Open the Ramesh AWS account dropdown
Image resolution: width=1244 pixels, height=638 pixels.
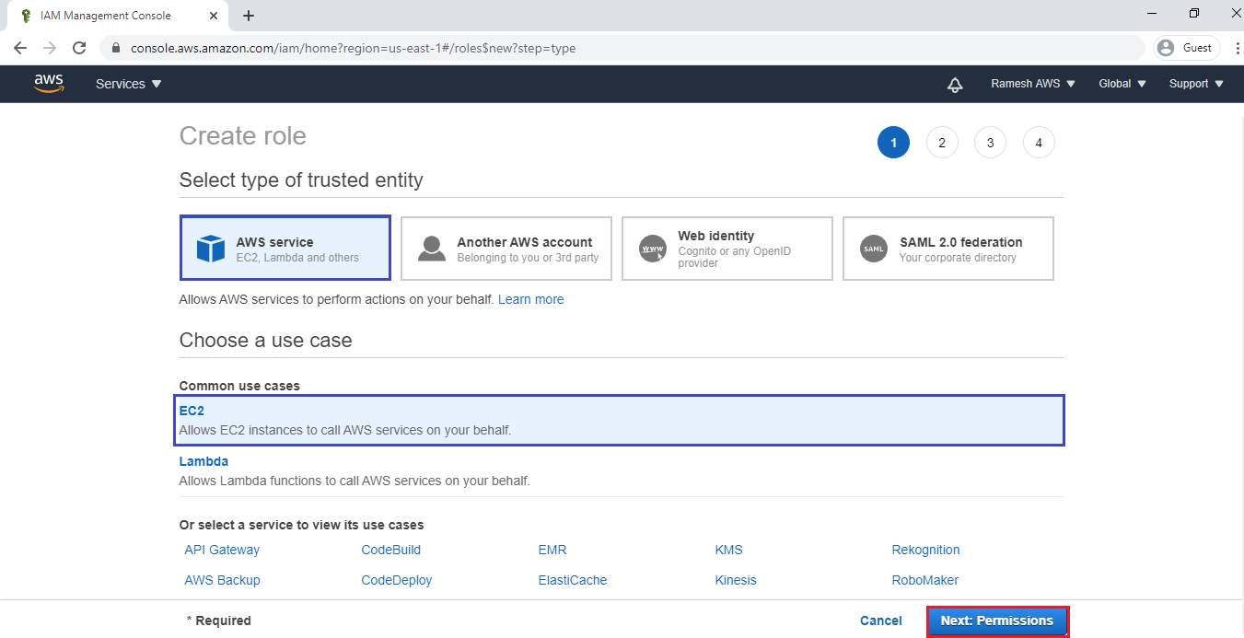pyautogui.click(x=1032, y=84)
